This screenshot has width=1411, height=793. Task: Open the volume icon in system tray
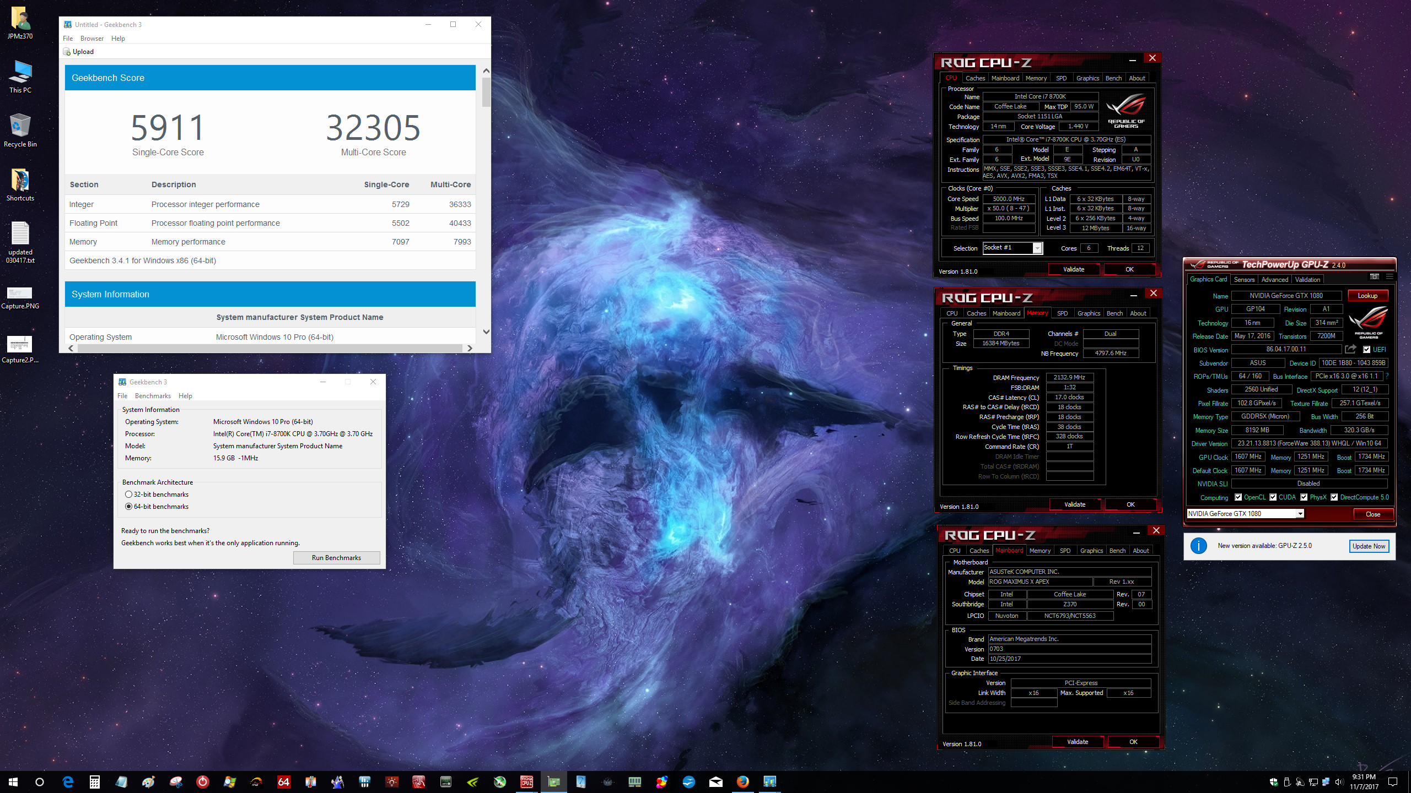(x=1339, y=782)
